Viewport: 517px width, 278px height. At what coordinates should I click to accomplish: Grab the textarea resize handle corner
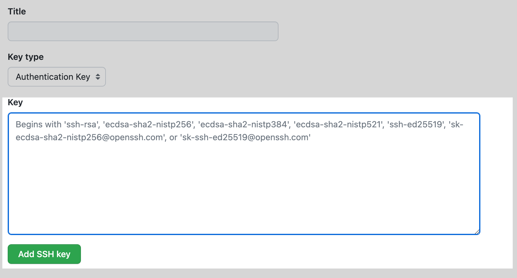(477, 232)
